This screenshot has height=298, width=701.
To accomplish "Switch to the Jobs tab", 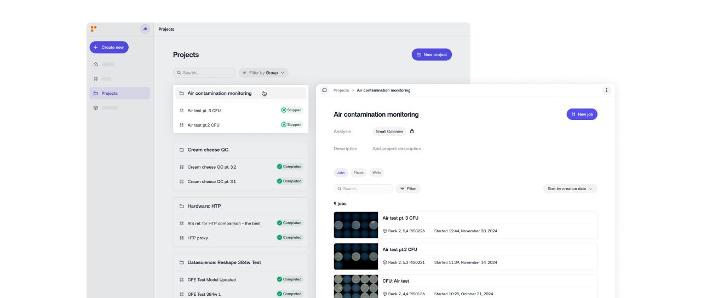I will click(341, 173).
